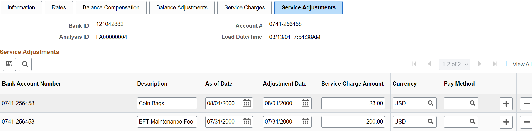Go to next page of rows
Image resolution: width=532 pixels, height=131 pixels.
(480, 64)
